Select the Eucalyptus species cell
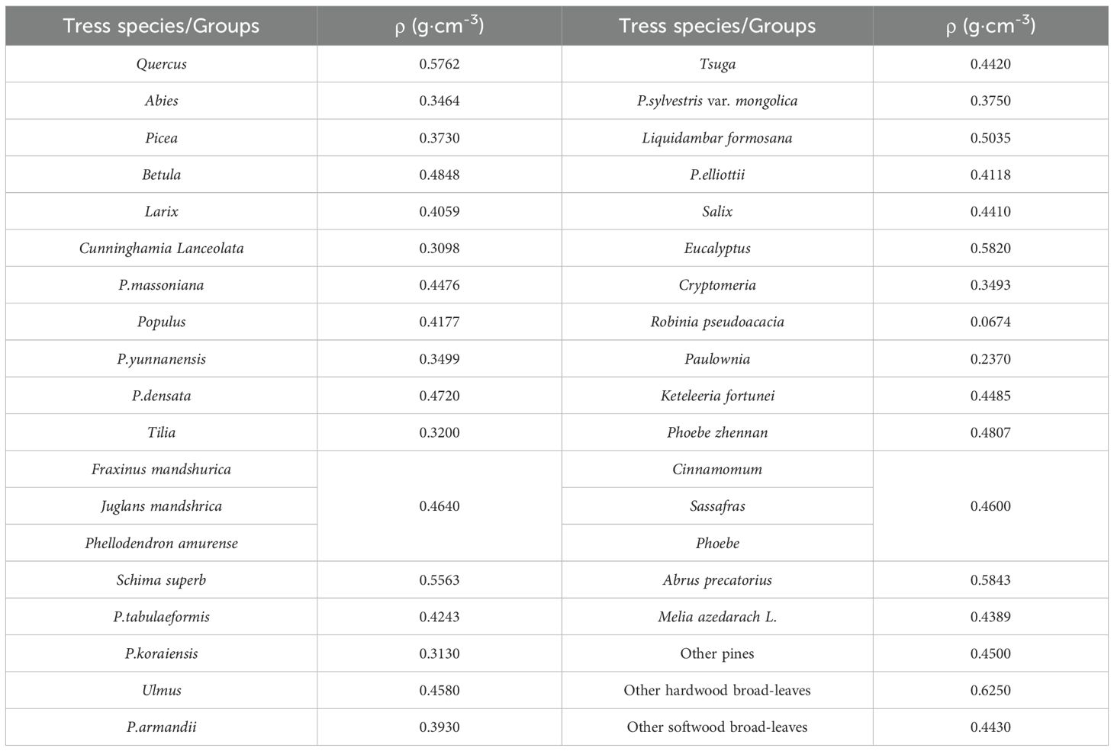 [716, 249]
